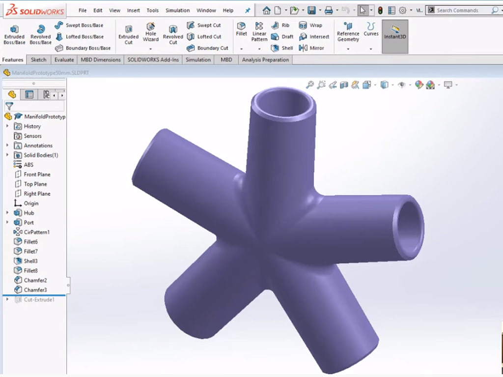Switch to the Sketch tab
This screenshot has height=377, width=503.
(38, 59)
